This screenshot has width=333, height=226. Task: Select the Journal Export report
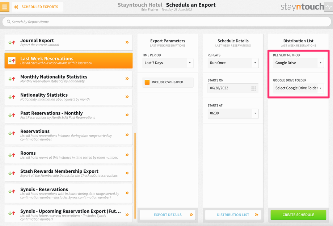click(69, 42)
